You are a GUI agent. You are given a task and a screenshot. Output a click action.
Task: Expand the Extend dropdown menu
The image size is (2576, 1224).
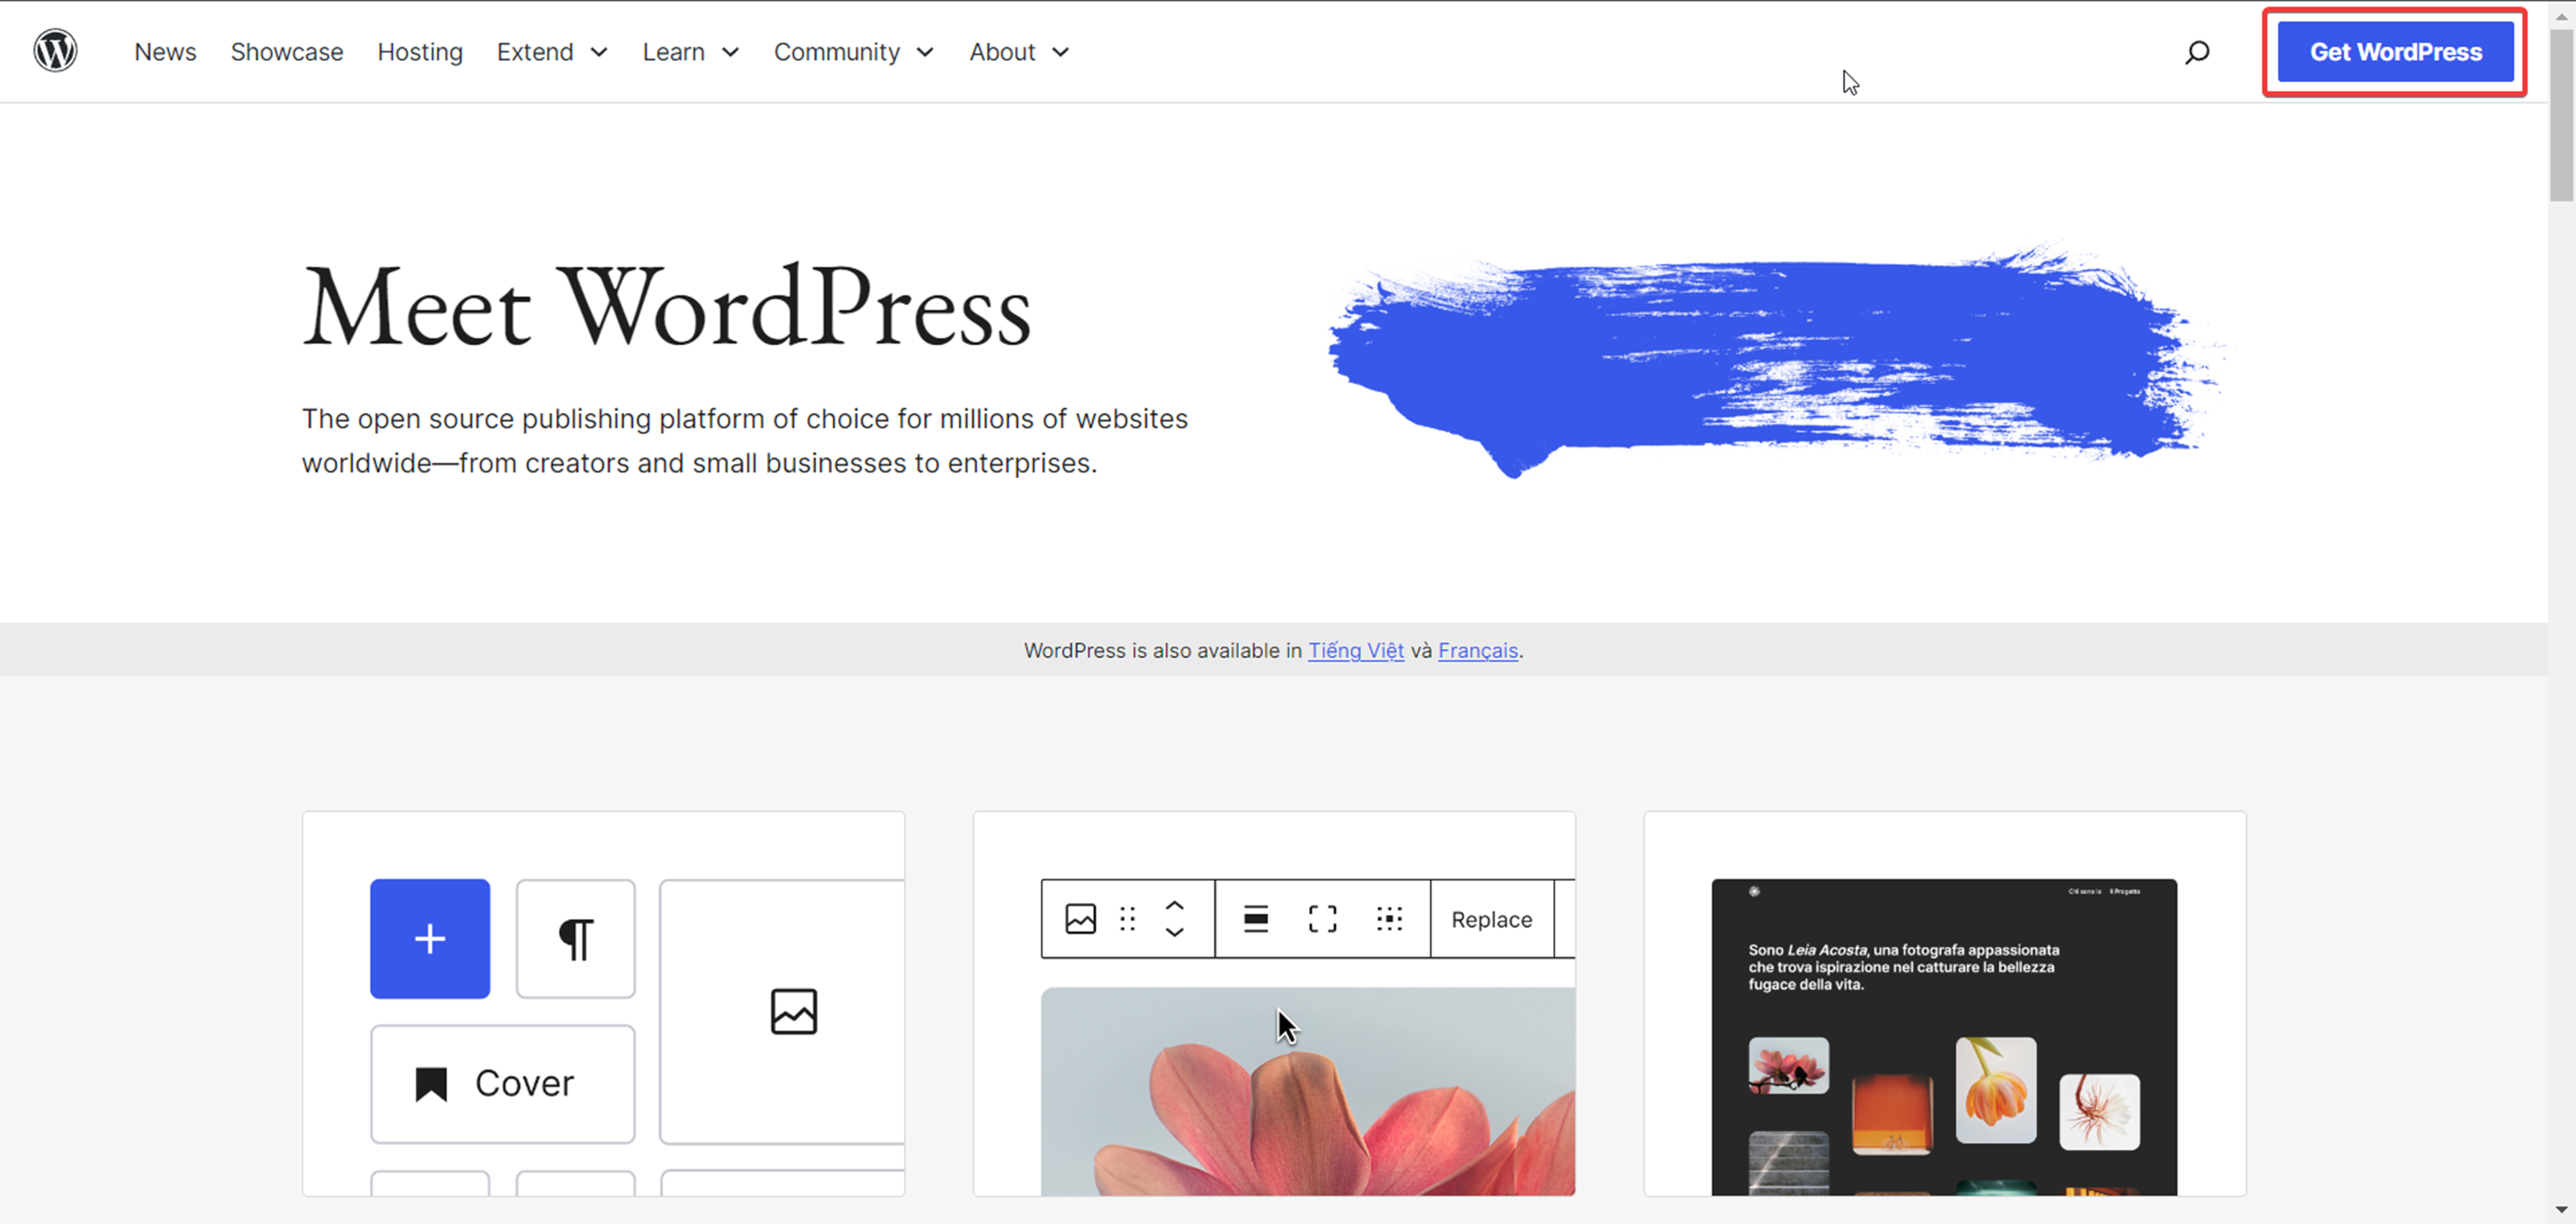pos(552,52)
